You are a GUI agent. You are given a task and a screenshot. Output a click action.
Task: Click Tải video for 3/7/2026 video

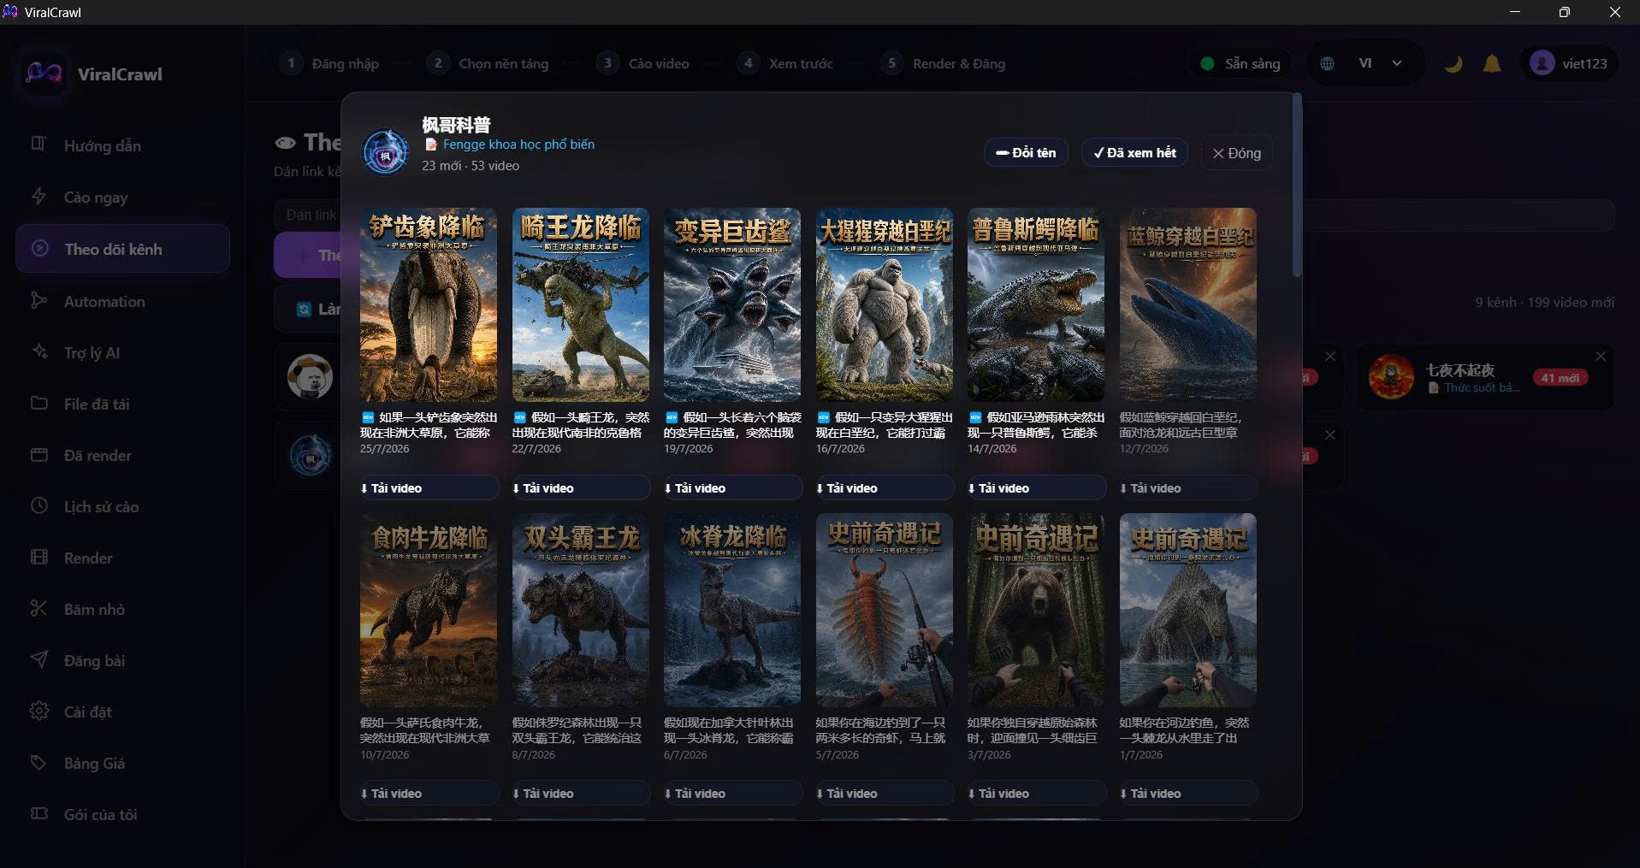pyautogui.click(x=1036, y=793)
